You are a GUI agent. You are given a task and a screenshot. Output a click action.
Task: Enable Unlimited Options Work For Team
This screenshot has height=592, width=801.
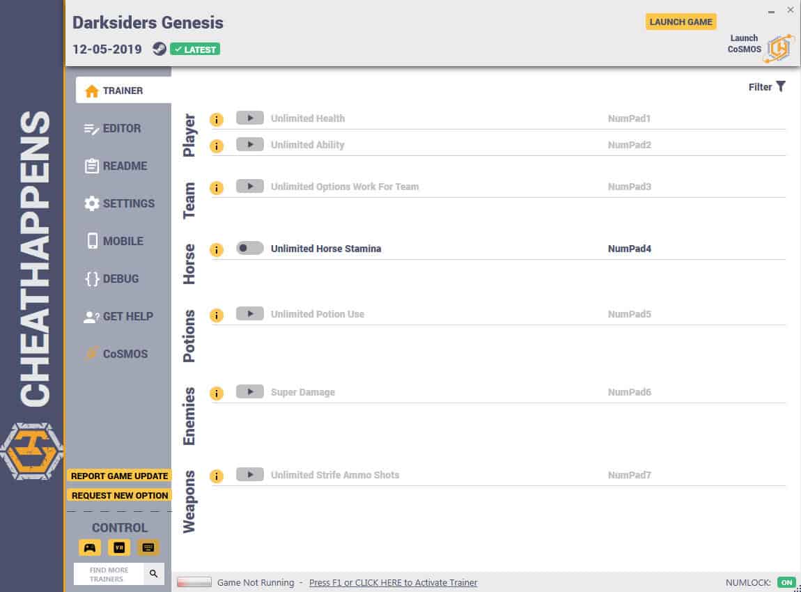coord(250,187)
